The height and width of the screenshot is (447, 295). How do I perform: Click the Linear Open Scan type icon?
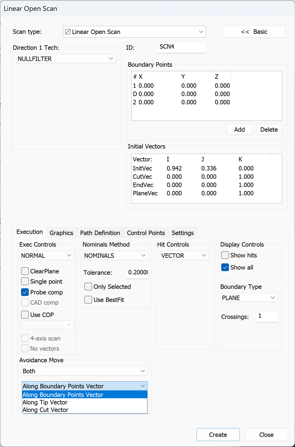[68, 32]
